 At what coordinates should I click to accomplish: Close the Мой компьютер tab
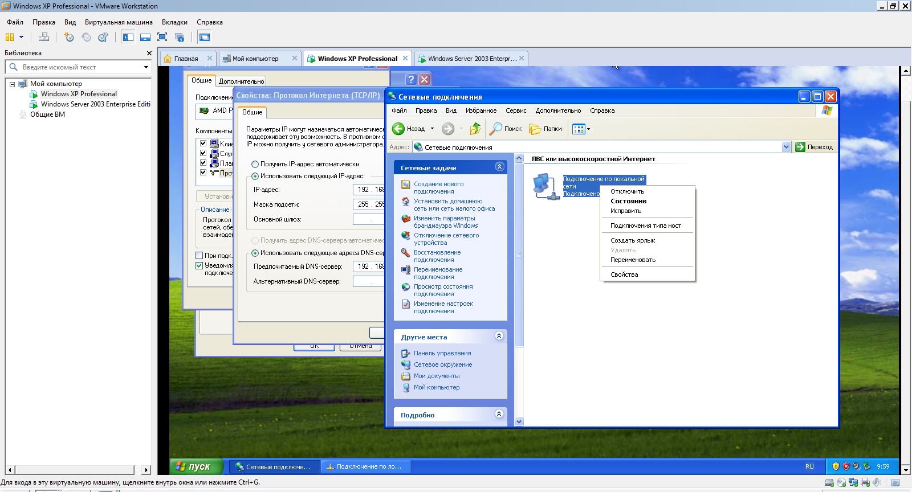295,58
